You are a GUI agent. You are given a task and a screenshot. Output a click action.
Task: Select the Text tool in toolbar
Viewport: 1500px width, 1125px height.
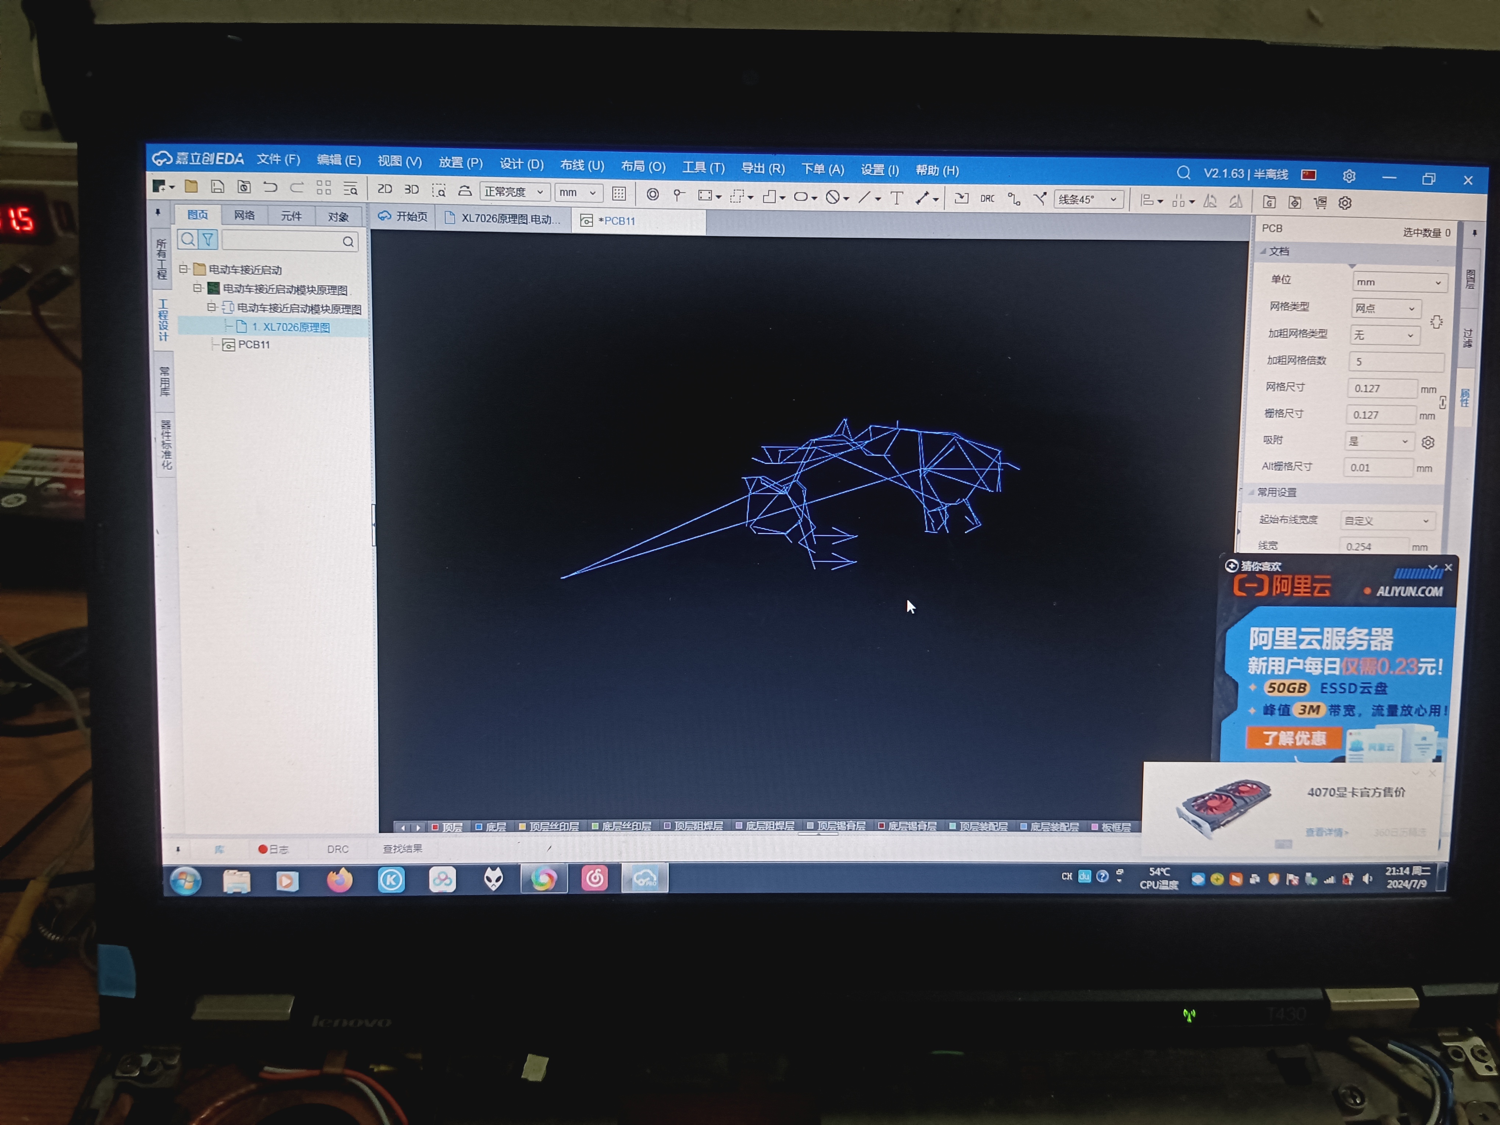(x=896, y=198)
